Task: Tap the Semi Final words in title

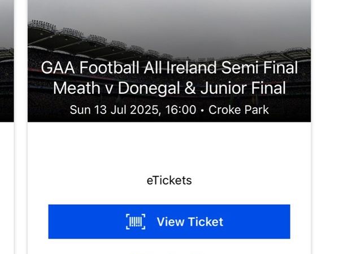Action: [260, 68]
